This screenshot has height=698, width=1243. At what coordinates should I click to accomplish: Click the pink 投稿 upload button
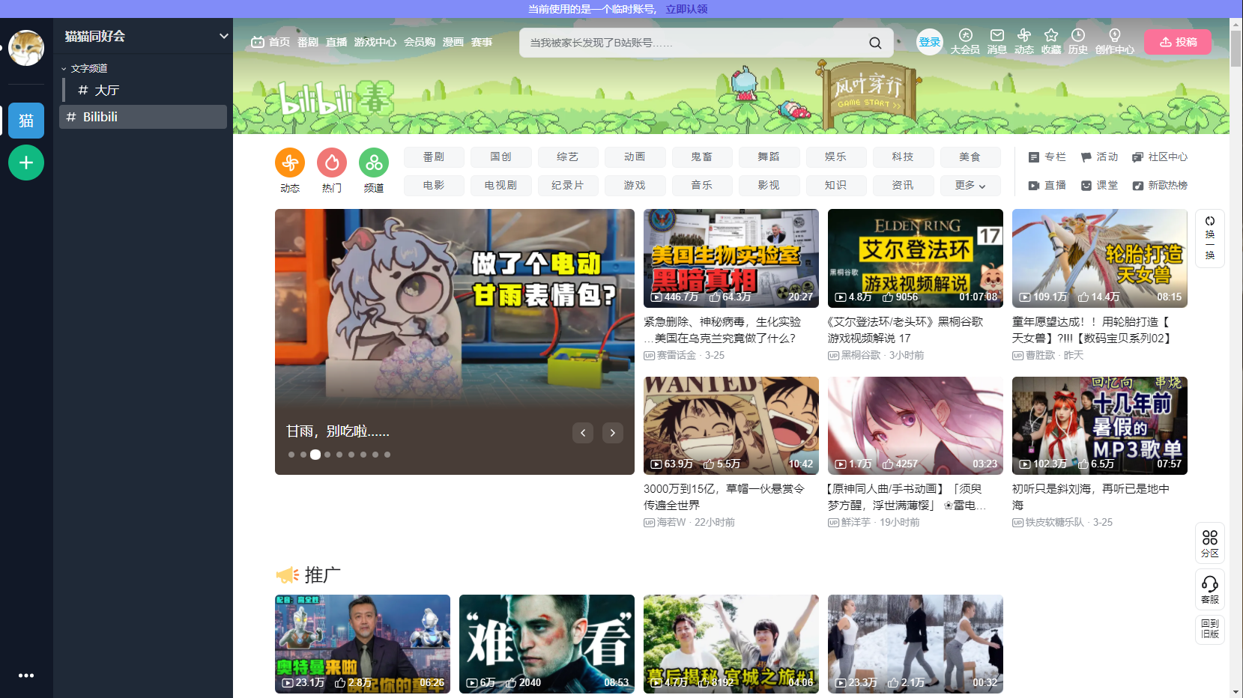[x=1178, y=42]
